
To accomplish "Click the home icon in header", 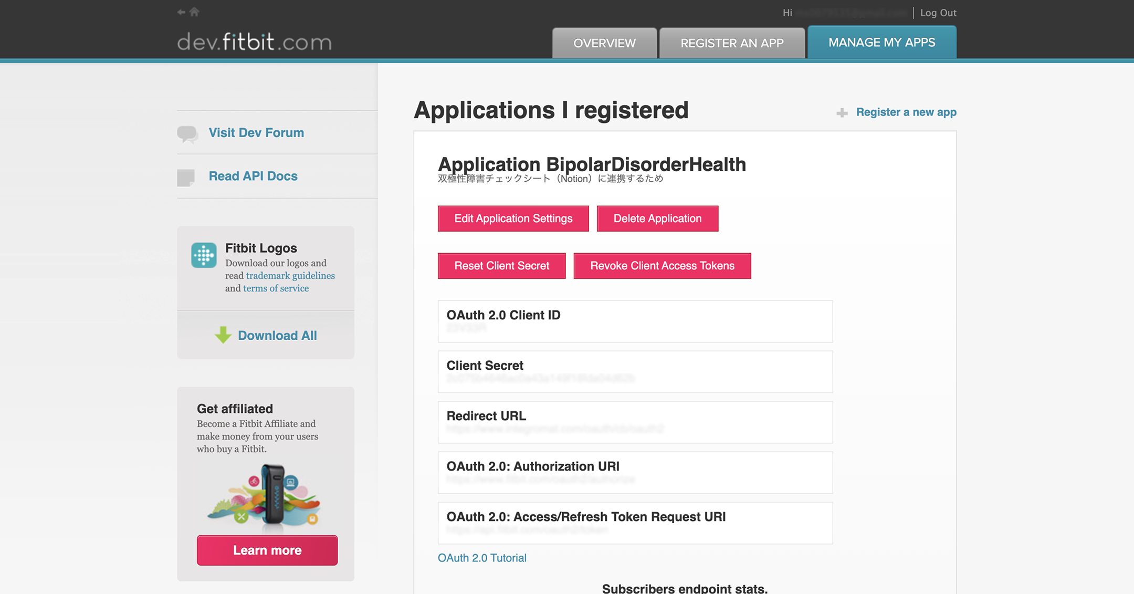I will coord(195,12).
